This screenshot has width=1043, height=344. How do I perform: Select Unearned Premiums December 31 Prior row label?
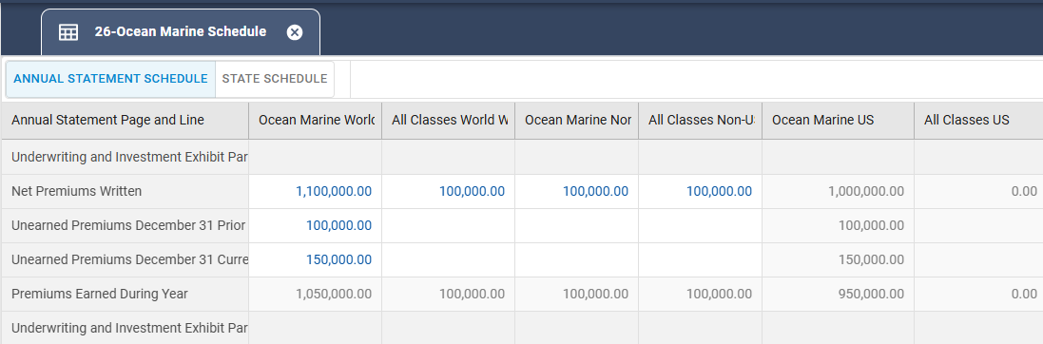pos(126,225)
